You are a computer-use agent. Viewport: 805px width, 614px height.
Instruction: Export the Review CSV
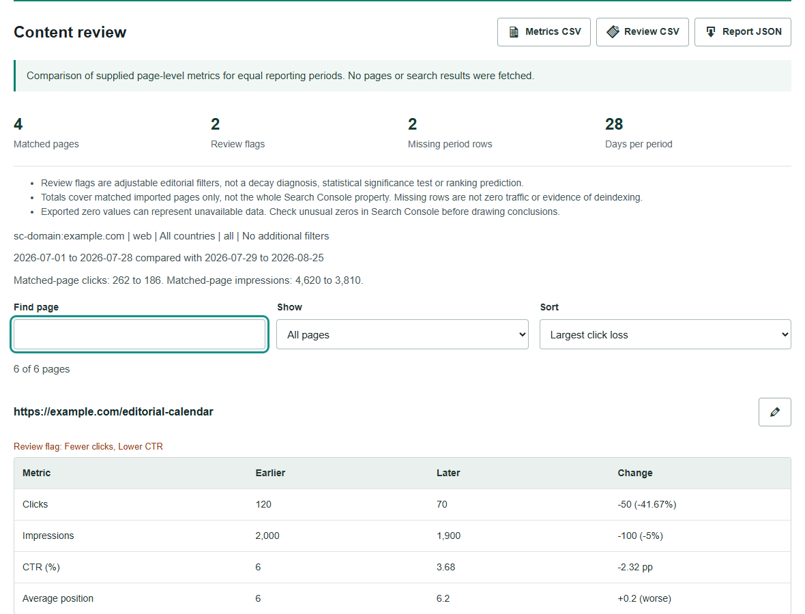point(642,32)
